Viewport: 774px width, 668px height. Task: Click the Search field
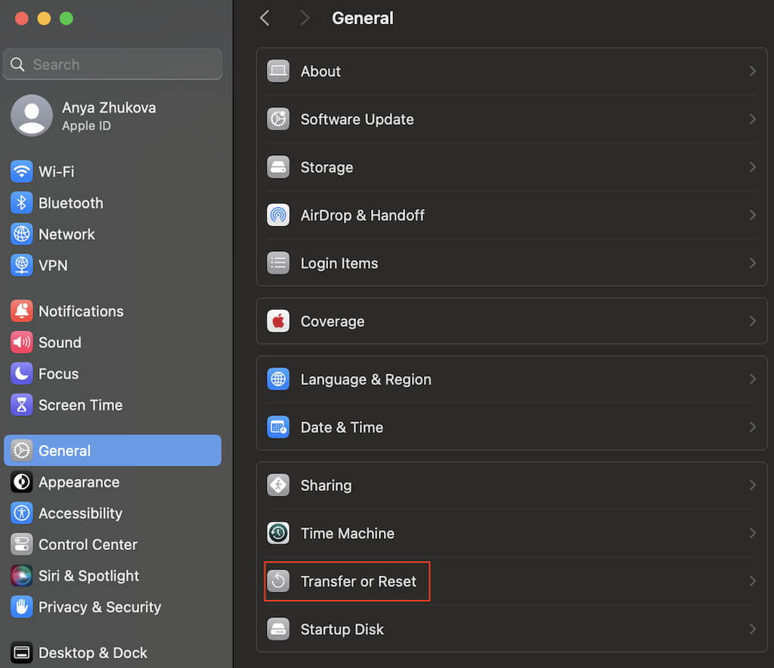pos(113,64)
